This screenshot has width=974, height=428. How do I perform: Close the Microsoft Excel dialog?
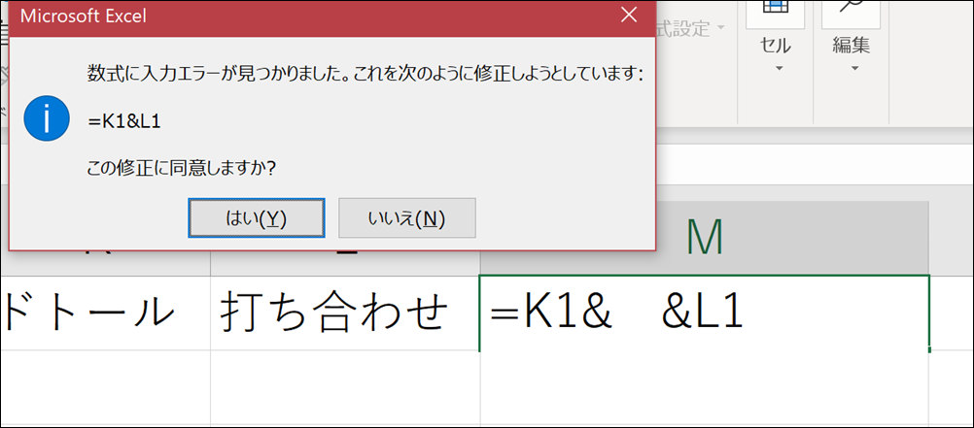coord(629,16)
